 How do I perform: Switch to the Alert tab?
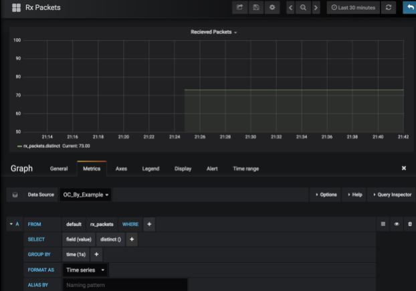212,169
